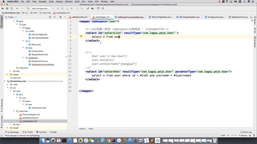Switch to the sqlMapConfig.xml tab
Image resolution: width=257 pixels, height=144 pixels.
click(80, 17)
